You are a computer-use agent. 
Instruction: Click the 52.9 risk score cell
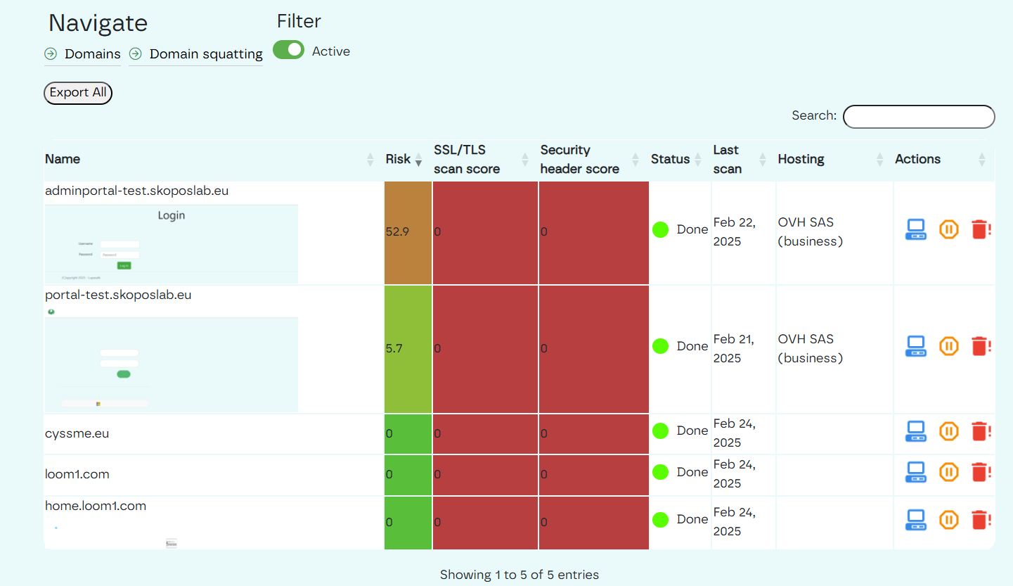(408, 233)
